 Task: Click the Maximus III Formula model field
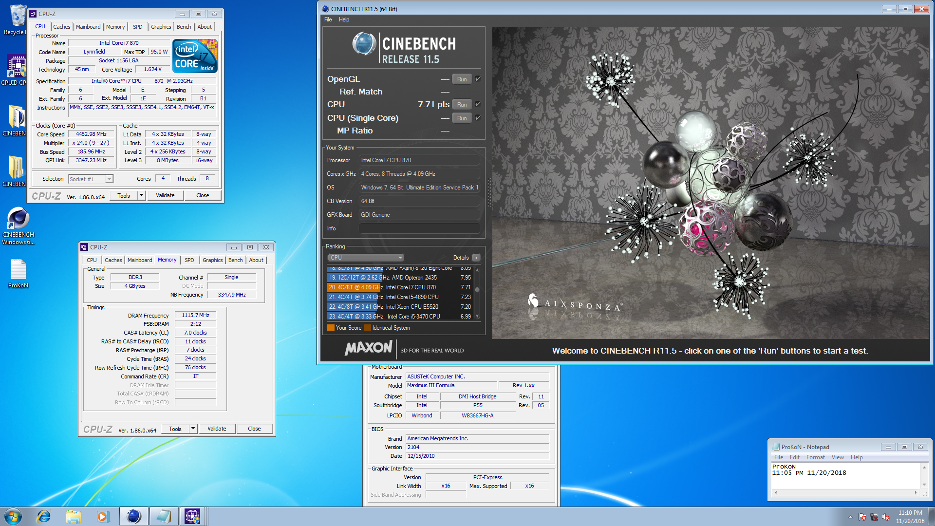click(451, 385)
